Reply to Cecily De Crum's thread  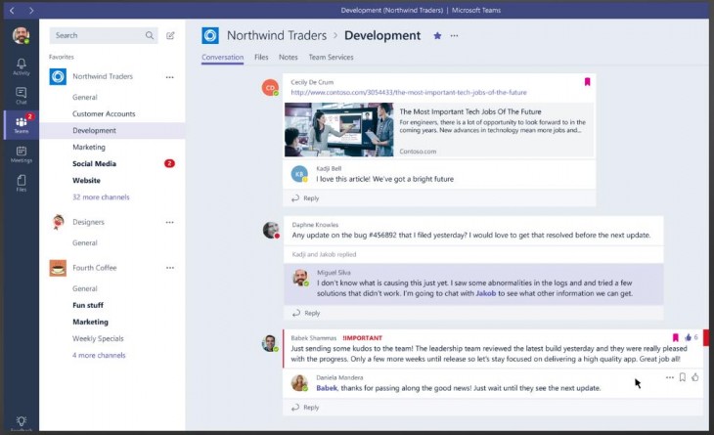click(x=306, y=198)
